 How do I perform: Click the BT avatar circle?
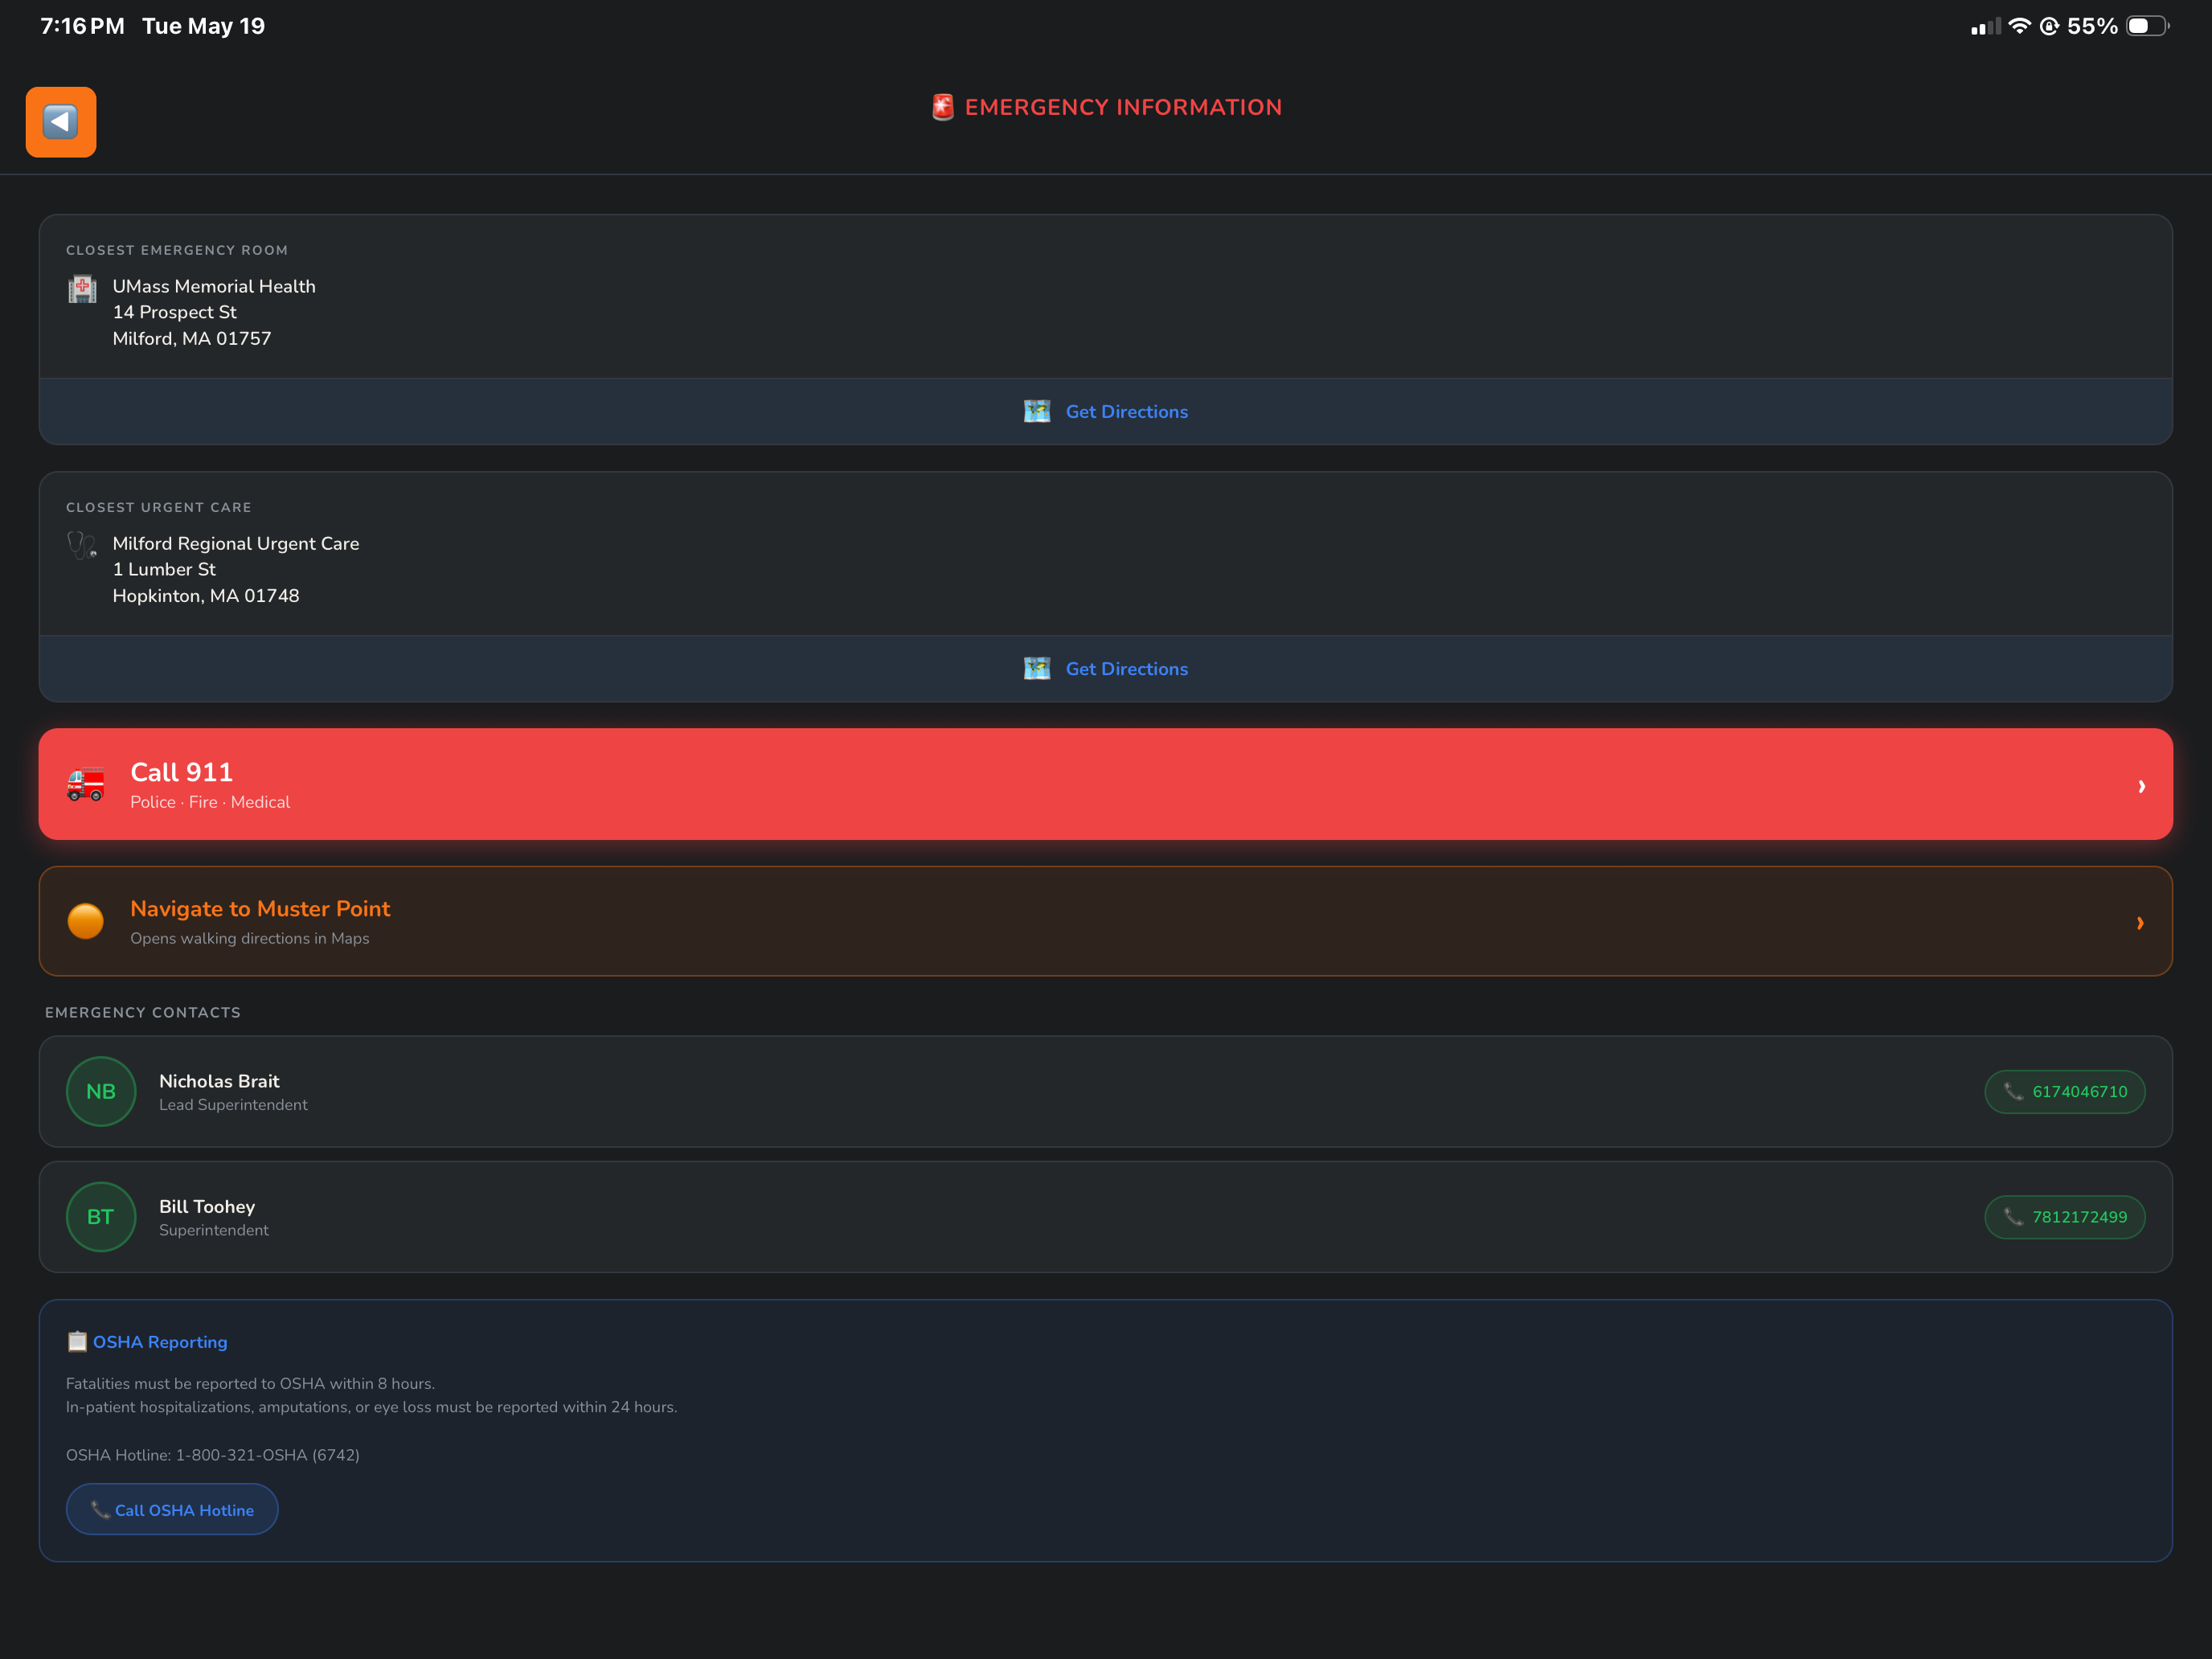point(101,1217)
